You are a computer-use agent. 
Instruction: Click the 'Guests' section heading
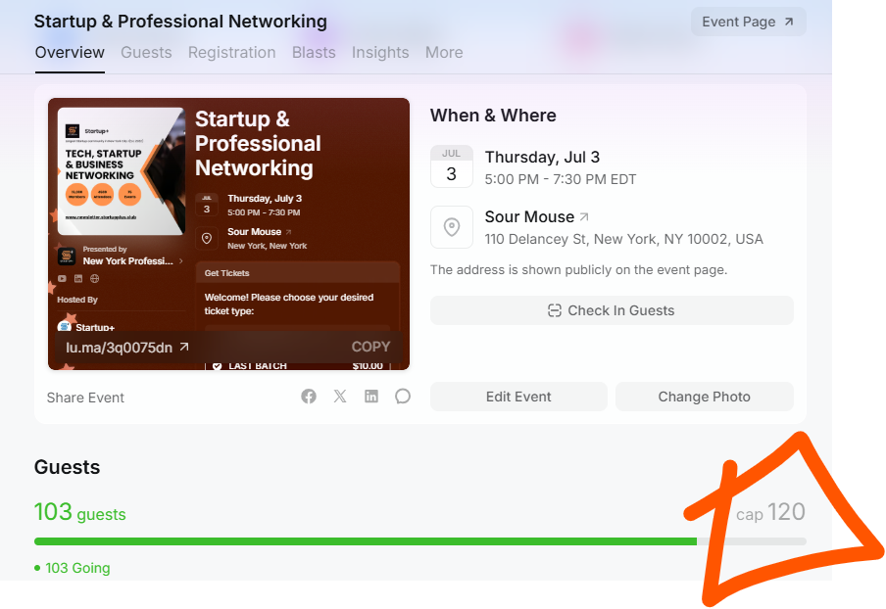[68, 467]
